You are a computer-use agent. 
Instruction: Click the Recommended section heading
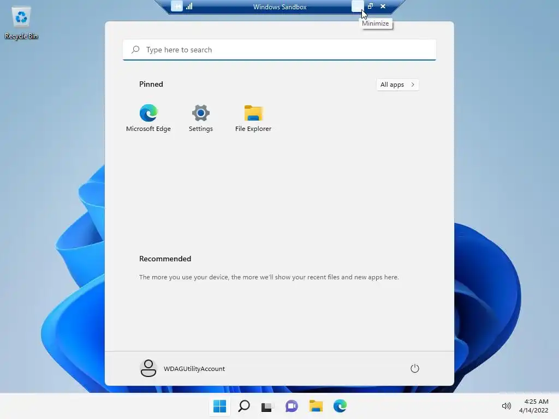click(x=165, y=259)
